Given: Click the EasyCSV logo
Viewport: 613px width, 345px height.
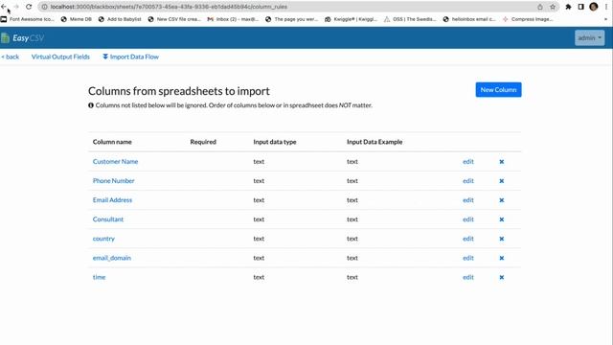Looking at the screenshot, I should (x=22, y=38).
